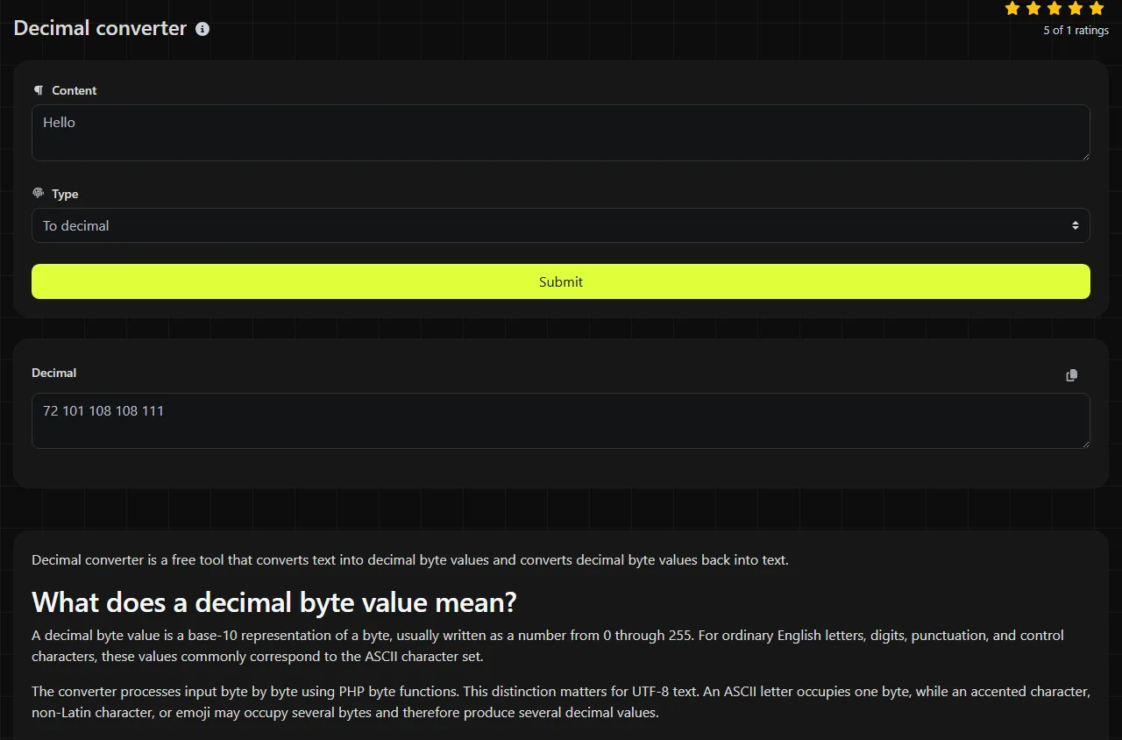Click the Decimal output label
1122x740 pixels.
point(54,373)
